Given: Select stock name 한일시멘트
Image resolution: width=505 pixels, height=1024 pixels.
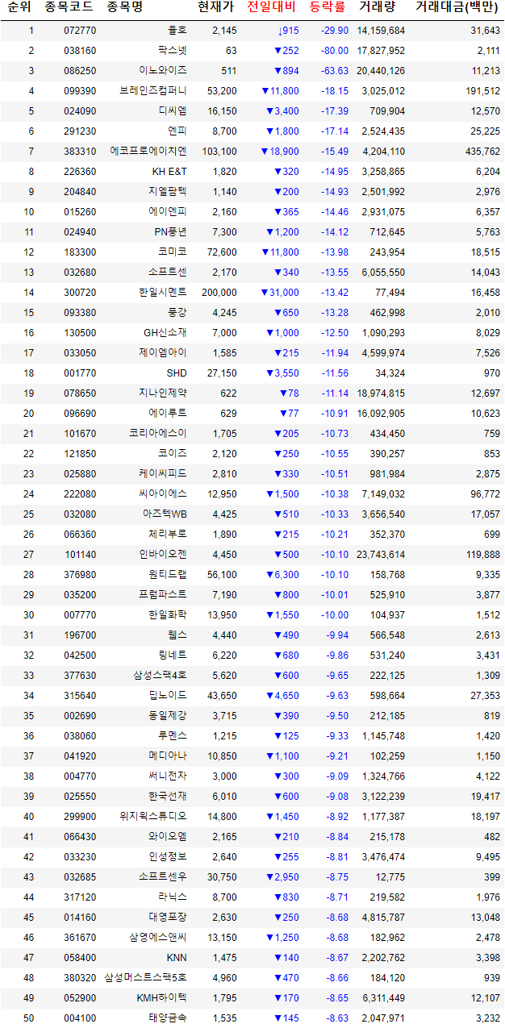Looking at the screenshot, I should [163, 293].
